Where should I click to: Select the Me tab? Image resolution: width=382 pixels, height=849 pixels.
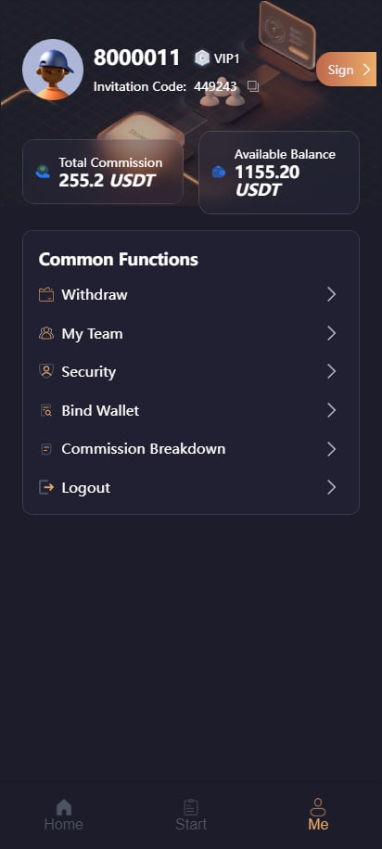pyautogui.click(x=318, y=815)
